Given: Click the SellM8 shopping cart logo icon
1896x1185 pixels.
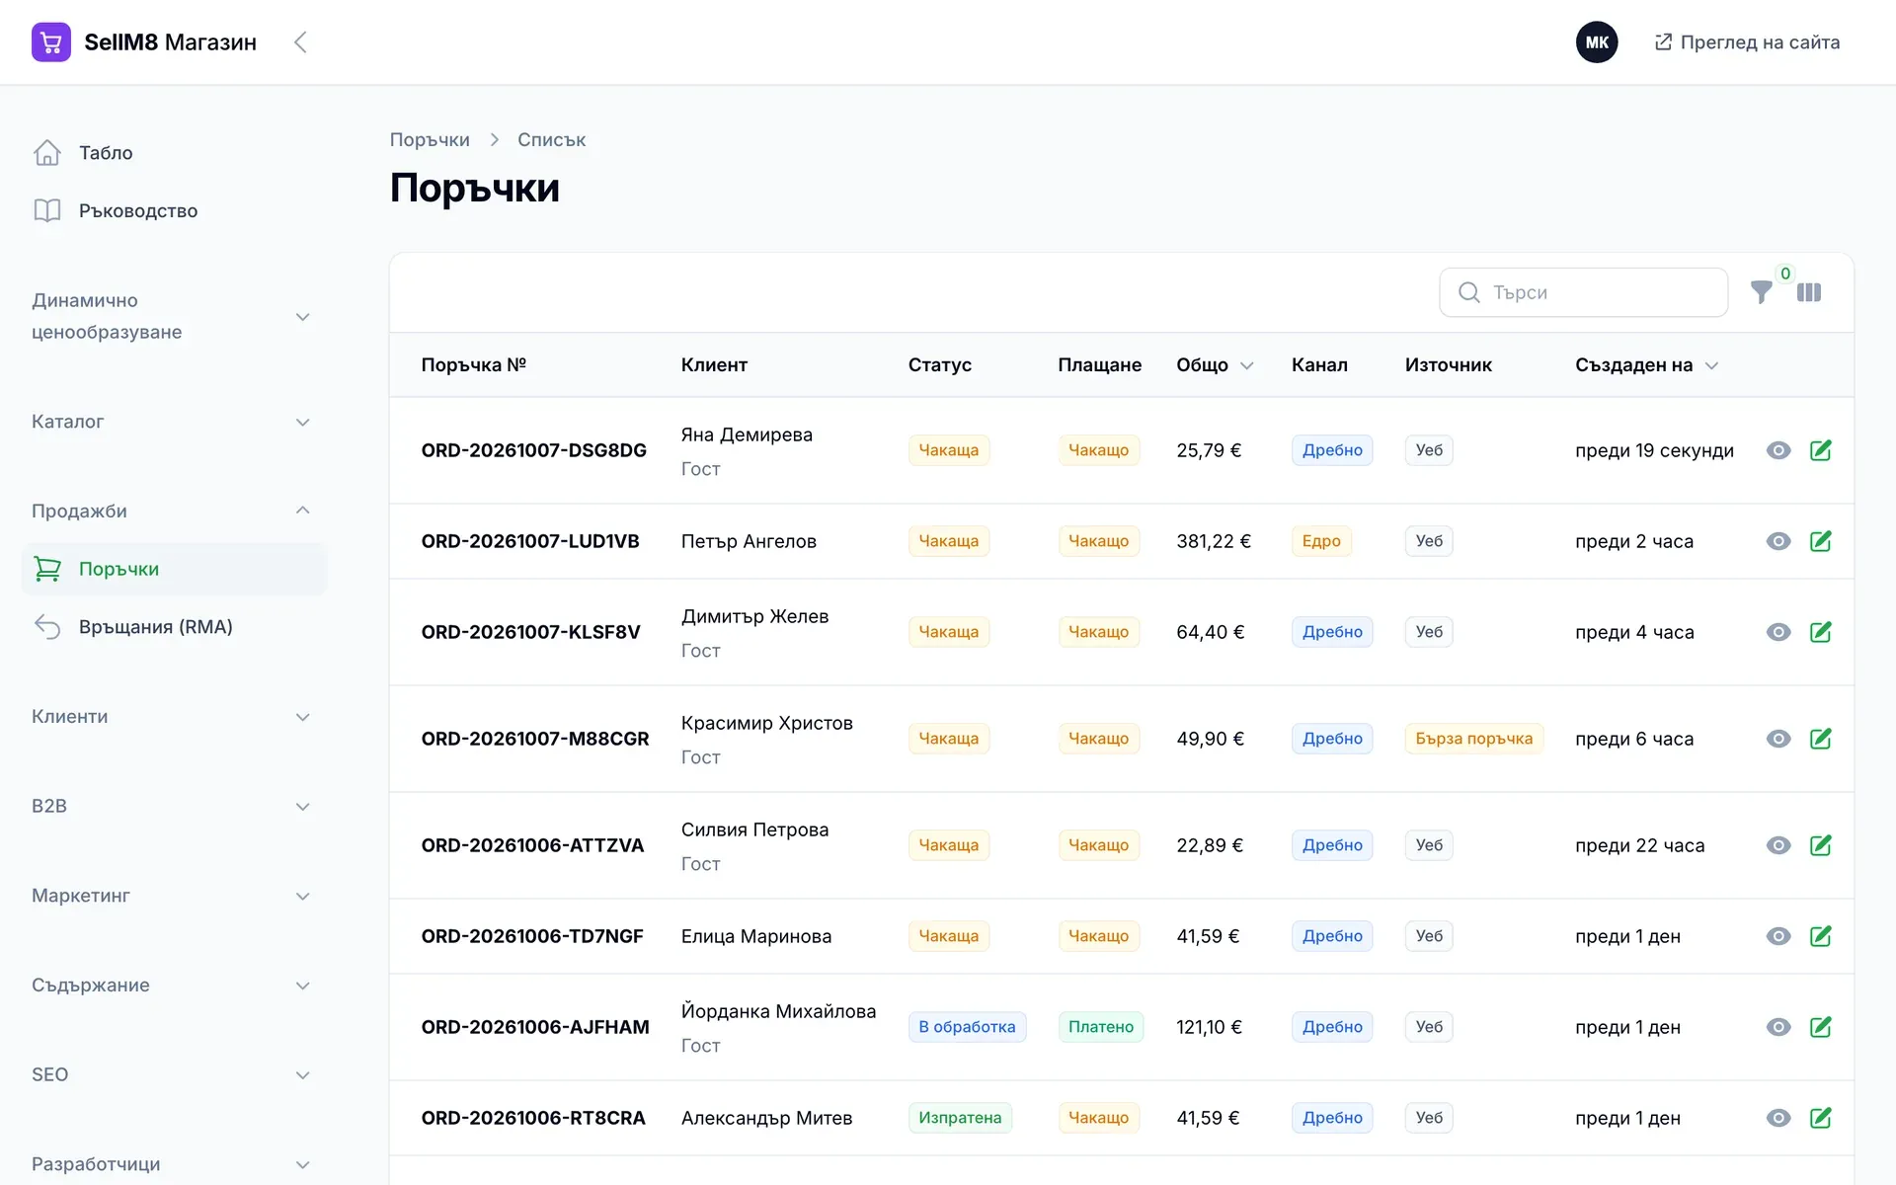Looking at the screenshot, I should click(50, 42).
